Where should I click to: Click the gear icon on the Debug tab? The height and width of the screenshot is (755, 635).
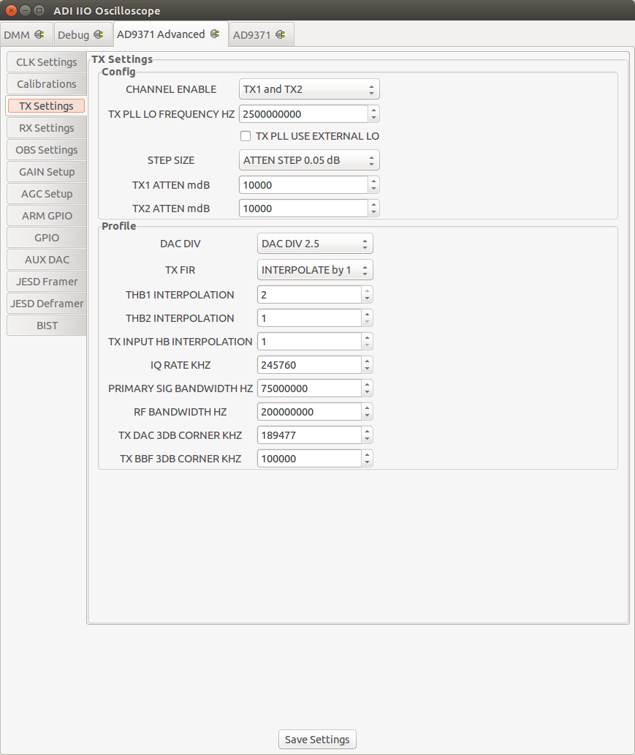(99, 34)
